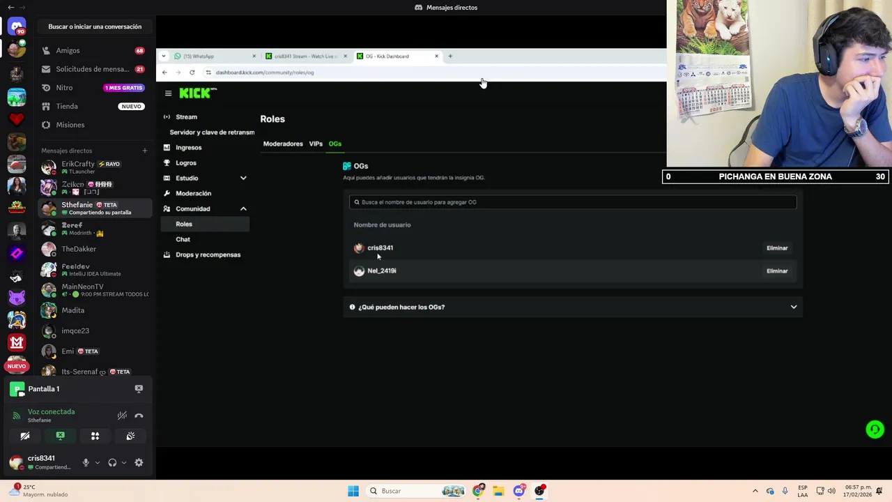Viewport: 892px width, 502px height.
Task: Open File Explorer from taskbar
Action: coord(498,491)
